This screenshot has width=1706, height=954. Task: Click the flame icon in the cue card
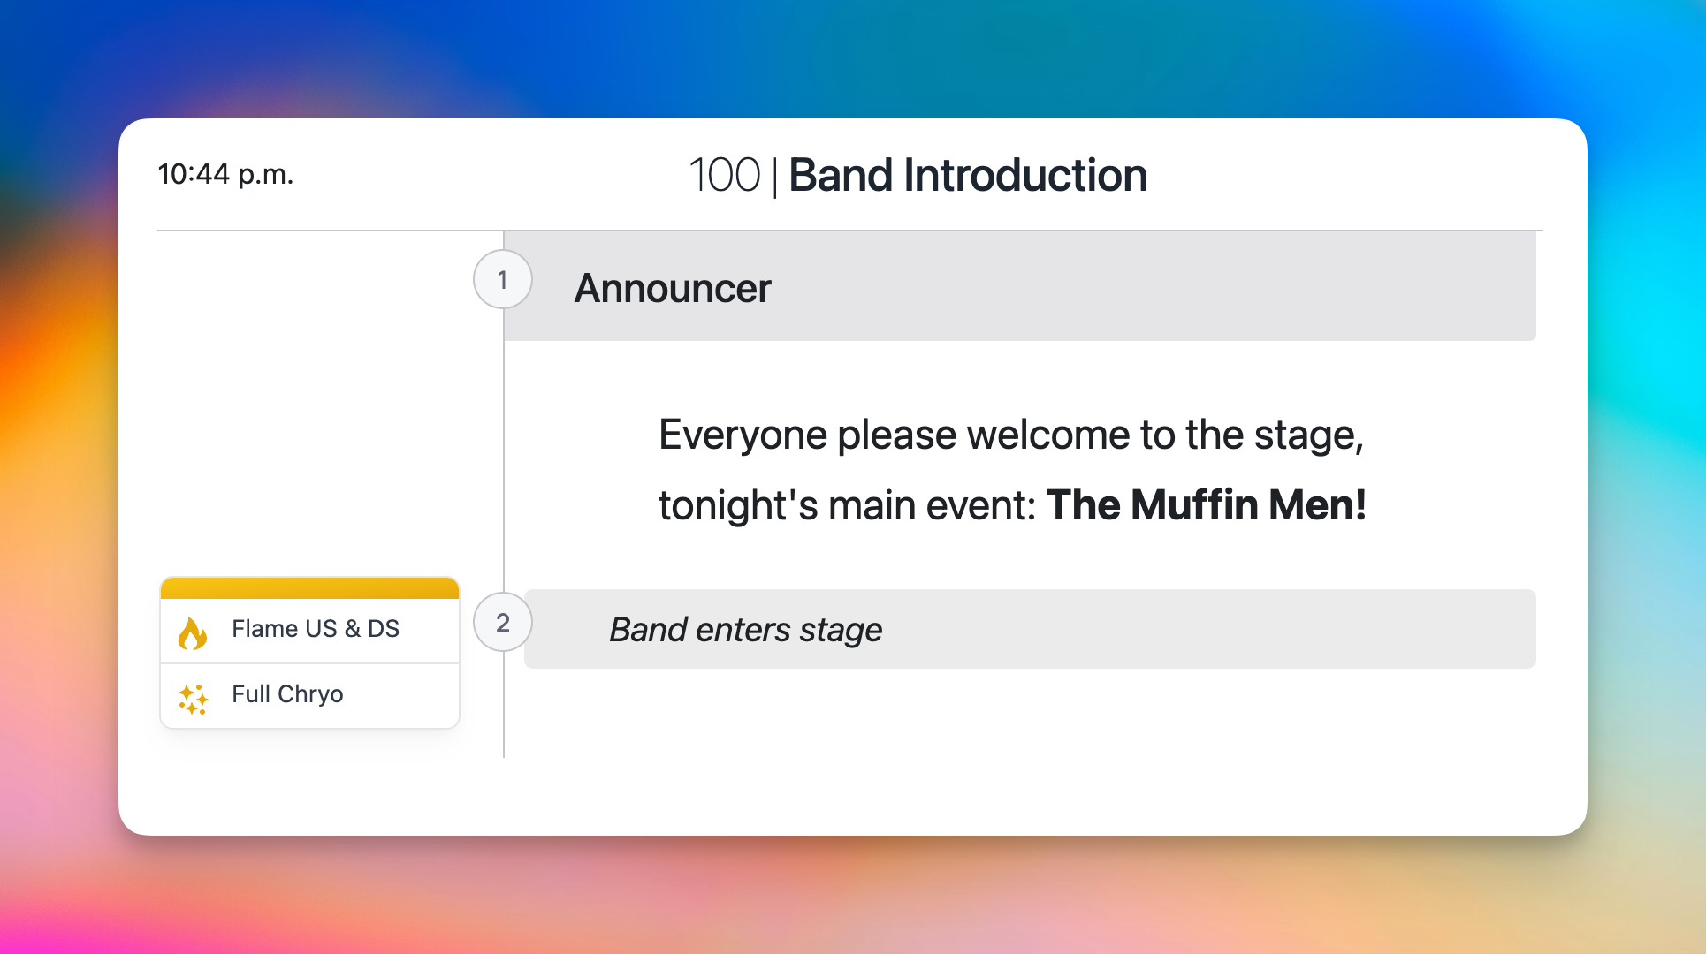(193, 632)
